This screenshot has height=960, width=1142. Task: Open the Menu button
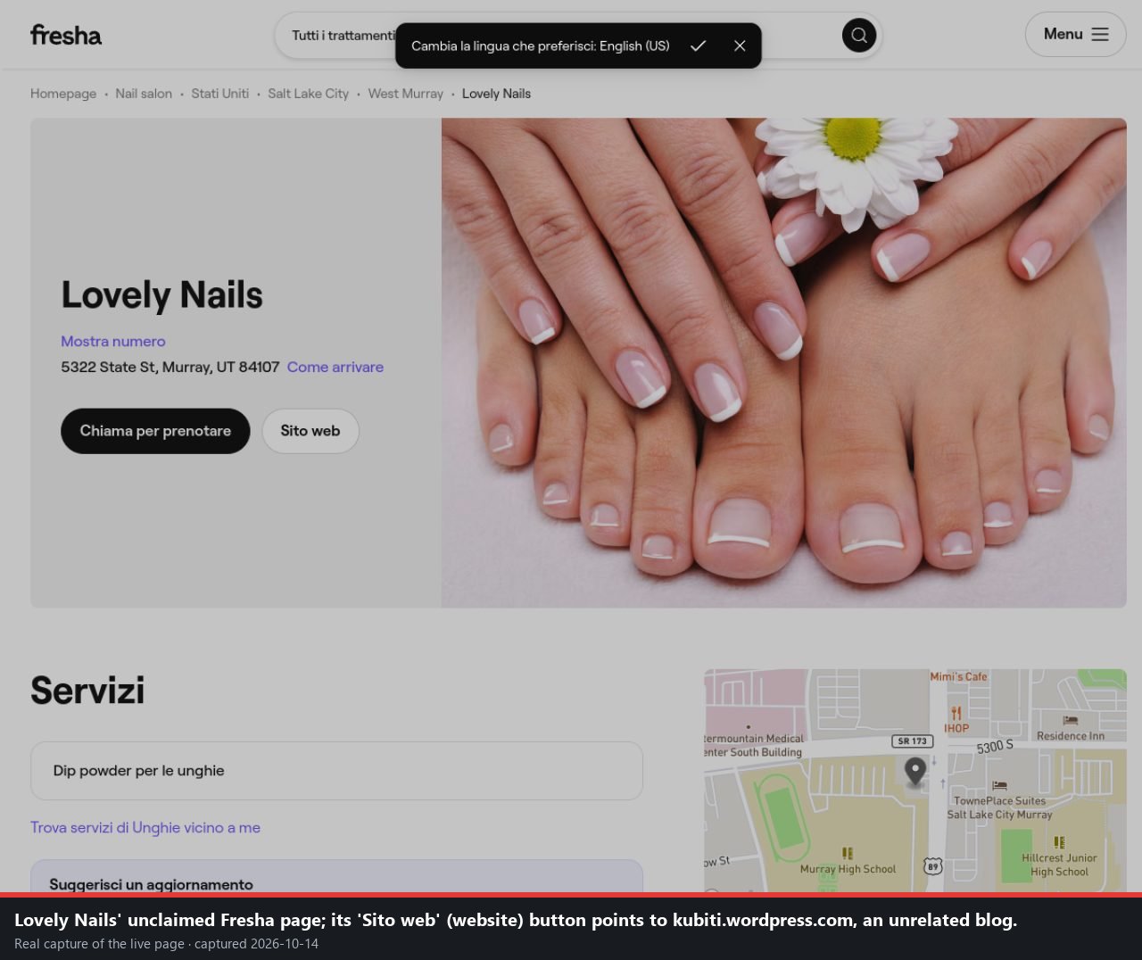[1075, 34]
